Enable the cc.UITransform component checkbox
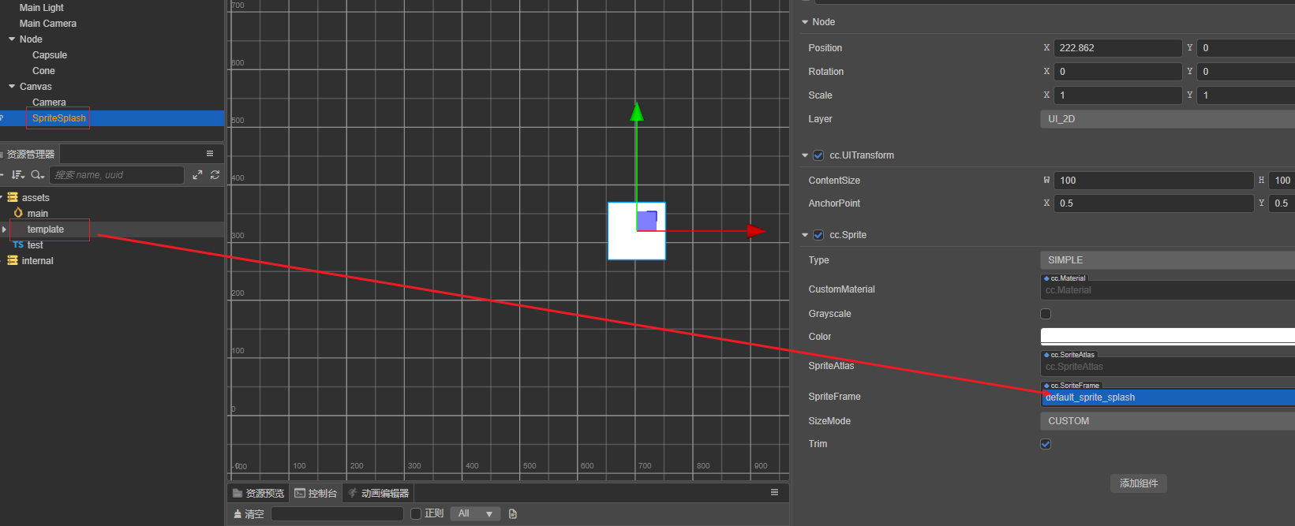Image resolution: width=1295 pixels, height=526 pixels. click(x=818, y=155)
